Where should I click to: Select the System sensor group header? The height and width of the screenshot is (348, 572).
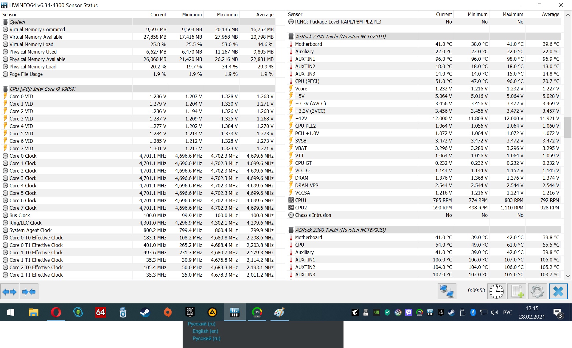click(17, 22)
